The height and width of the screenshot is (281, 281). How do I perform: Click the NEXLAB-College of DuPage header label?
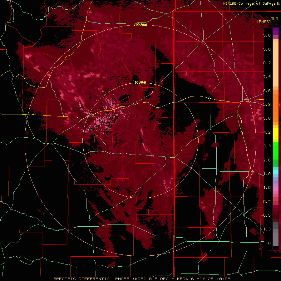[250, 3]
